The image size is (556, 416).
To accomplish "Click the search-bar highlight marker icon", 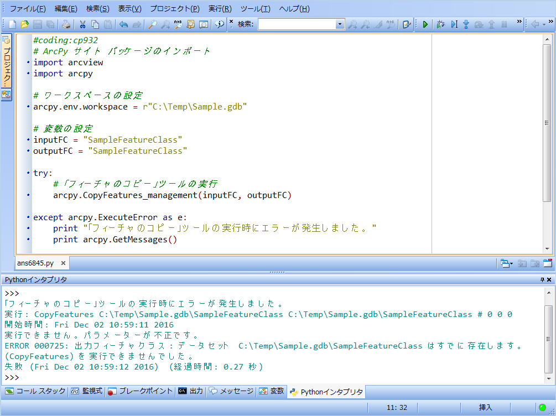I will (x=378, y=24).
